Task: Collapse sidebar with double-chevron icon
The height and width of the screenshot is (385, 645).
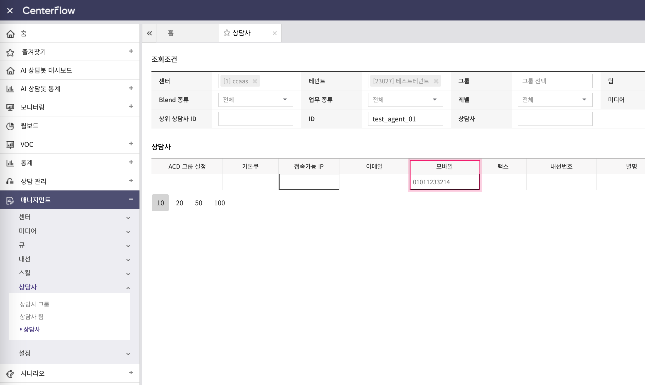Action: 149,33
